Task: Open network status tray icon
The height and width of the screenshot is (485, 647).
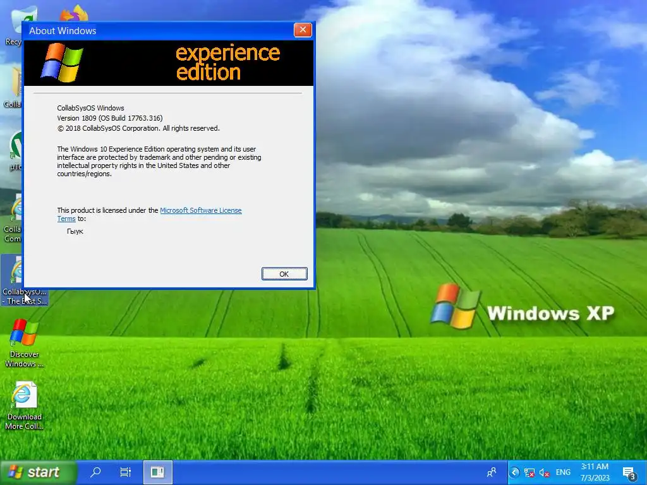Action: [x=529, y=472]
